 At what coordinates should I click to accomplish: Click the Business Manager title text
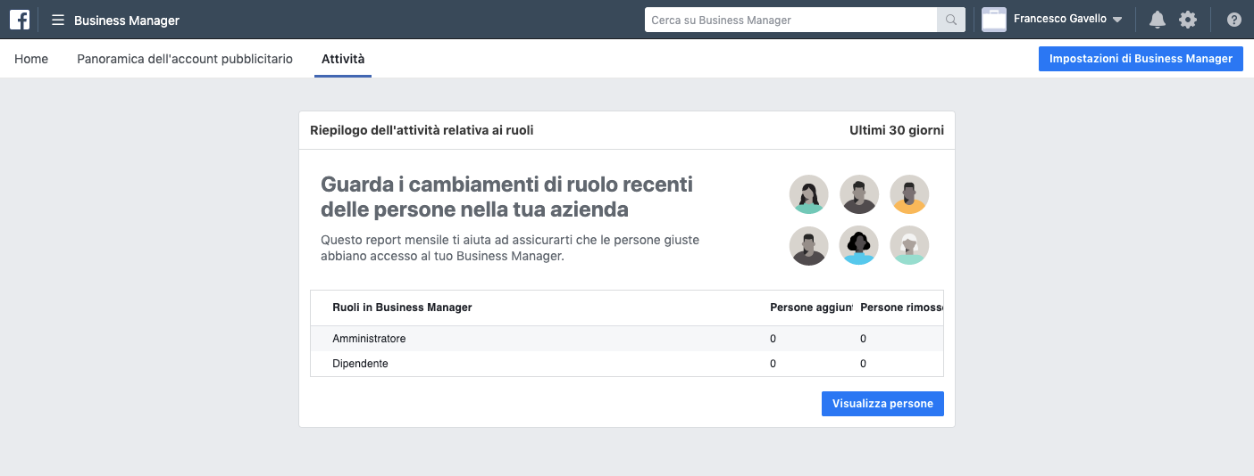coord(127,20)
